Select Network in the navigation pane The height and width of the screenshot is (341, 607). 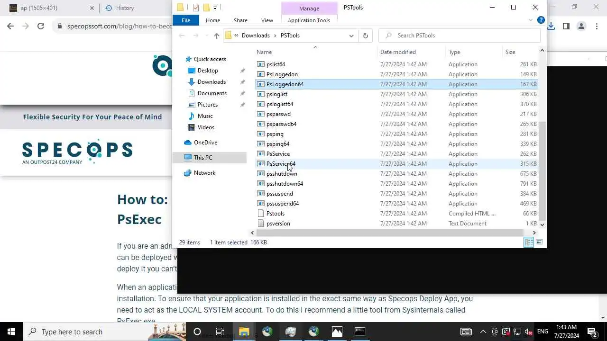204,173
